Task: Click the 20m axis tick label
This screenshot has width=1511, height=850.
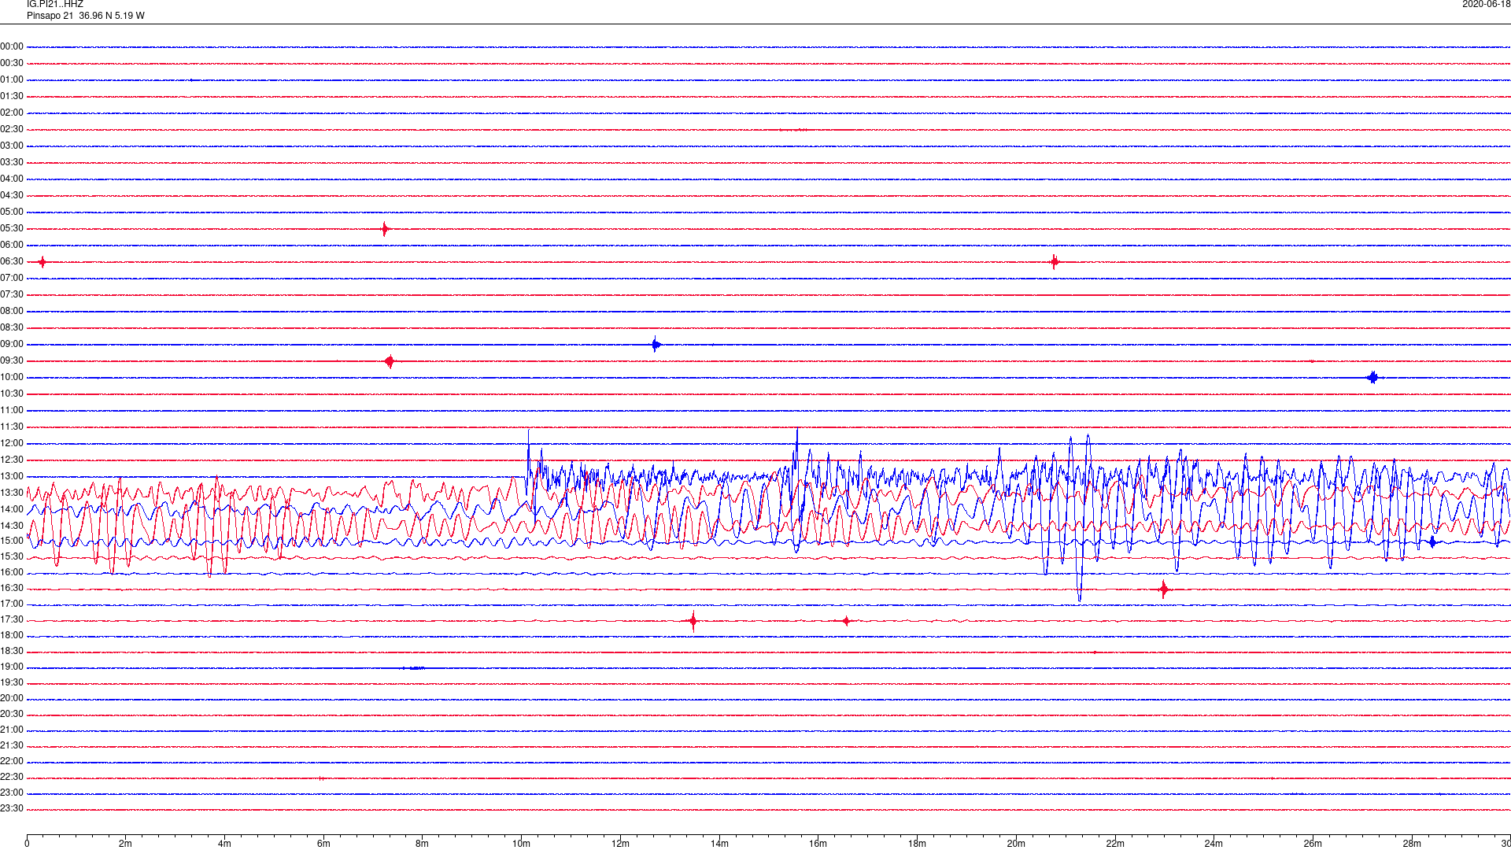Action: click(1016, 844)
